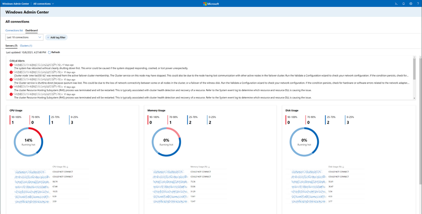Image resolution: width=422 pixels, height=214 pixels.
Task: Click the Memory Usage (%) column header
Action: 199,167
